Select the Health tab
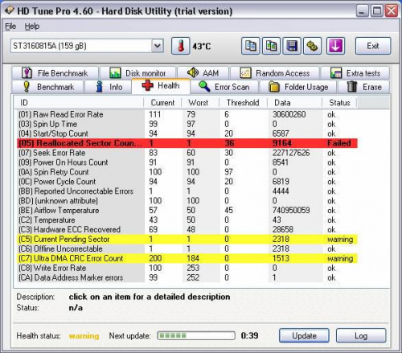402x353 pixels. 161,86
